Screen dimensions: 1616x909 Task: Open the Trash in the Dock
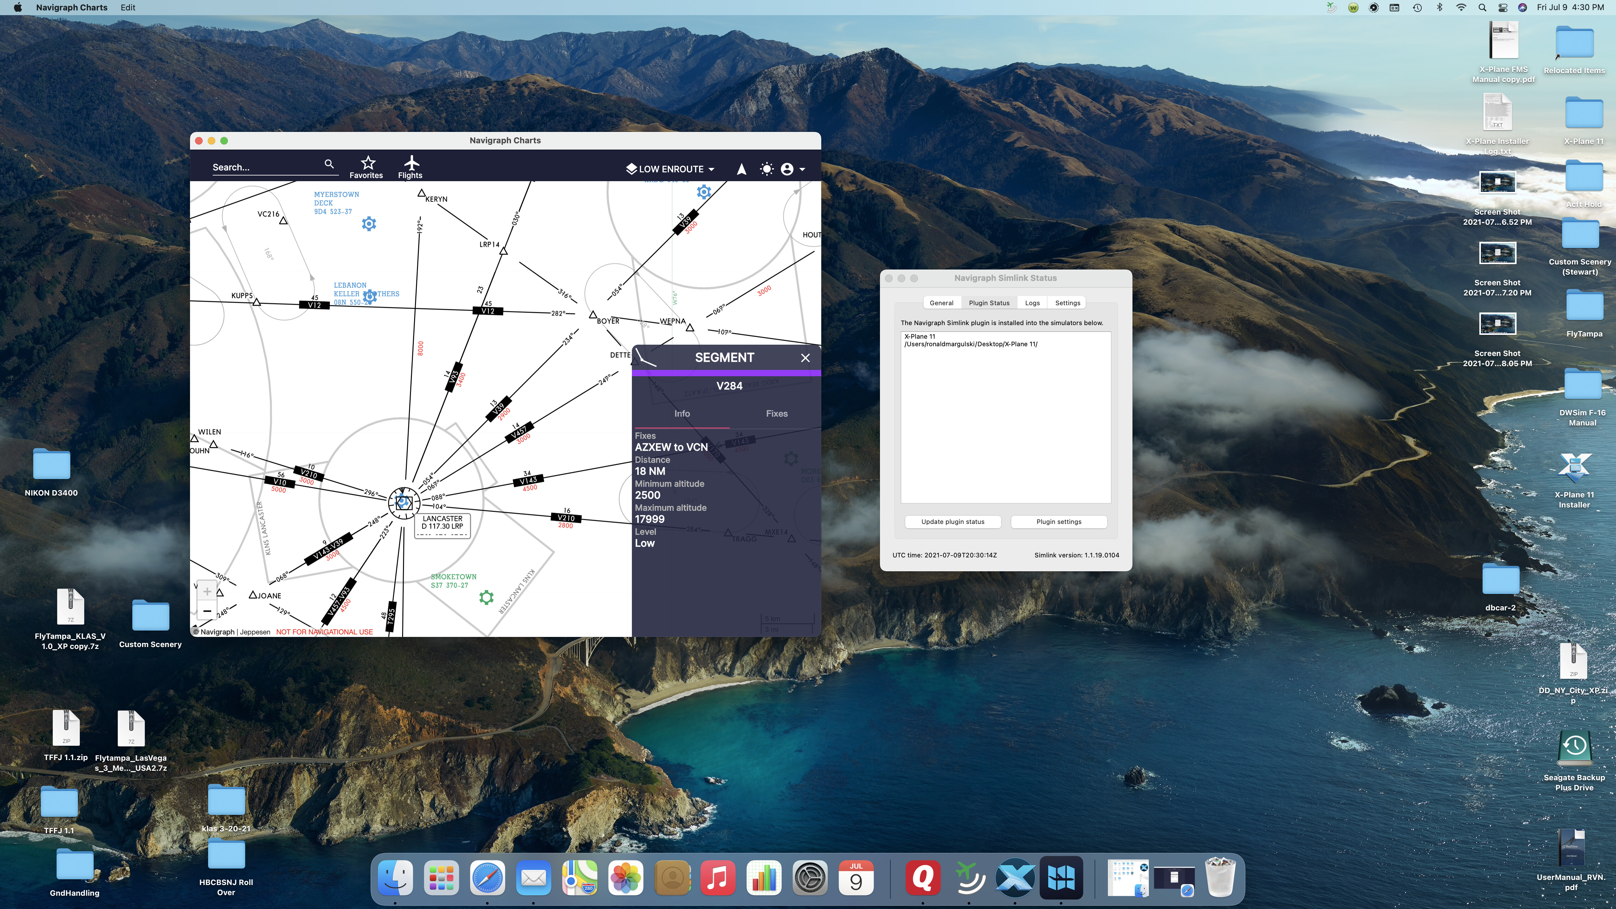coord(1220,878)
